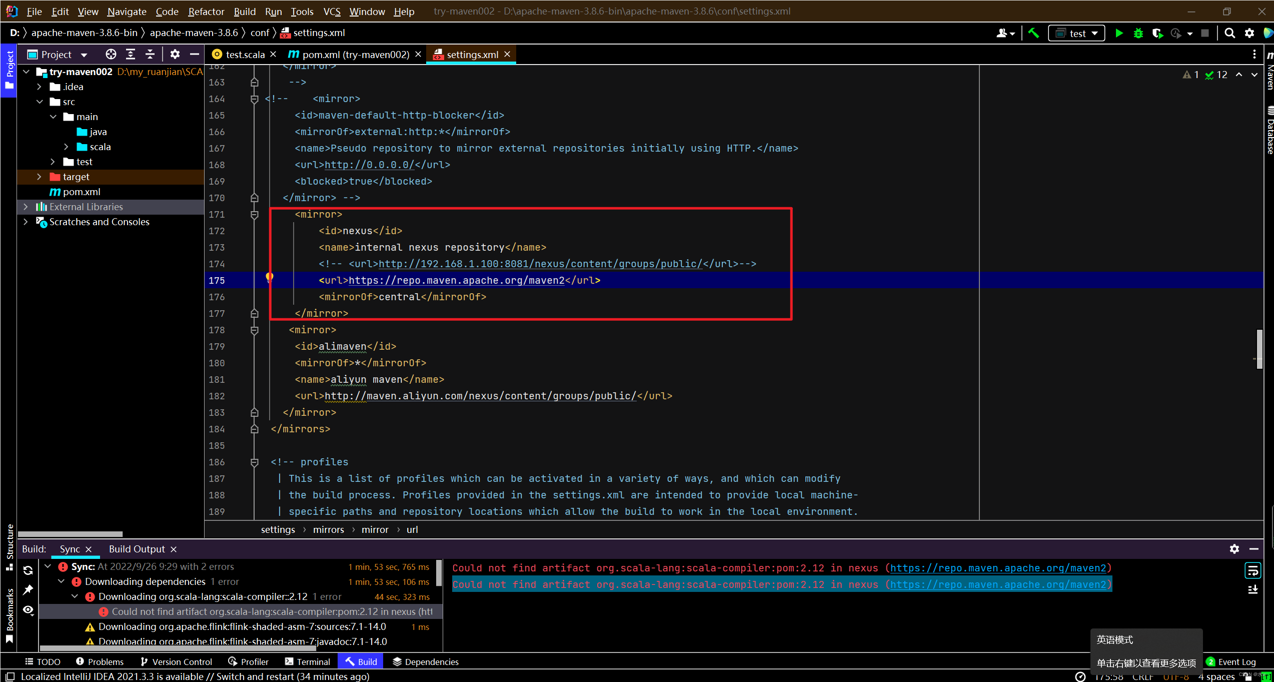The height and width of the screenshot is (682, 1274).
Task: Click the locate target icon in Project panel
Action: point(111,54)
